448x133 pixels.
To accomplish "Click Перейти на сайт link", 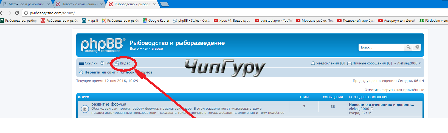I will (x=100, y=72).
